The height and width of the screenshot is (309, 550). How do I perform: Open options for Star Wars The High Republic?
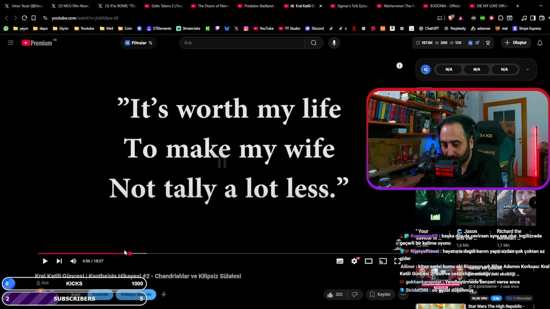pyautogui.click(x=534, y=306)
